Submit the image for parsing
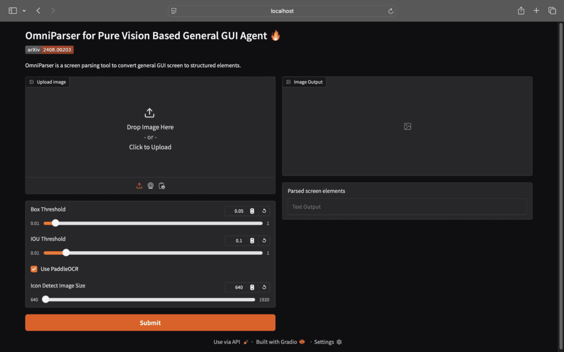 coord(150,322)
